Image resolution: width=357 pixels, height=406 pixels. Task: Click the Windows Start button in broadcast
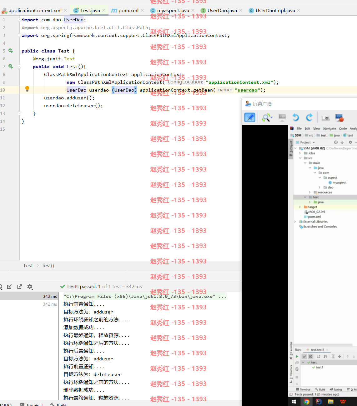[294, 402]
